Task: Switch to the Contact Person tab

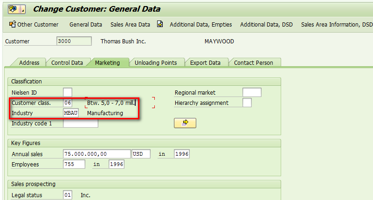Action: click(x=254, y=63)
